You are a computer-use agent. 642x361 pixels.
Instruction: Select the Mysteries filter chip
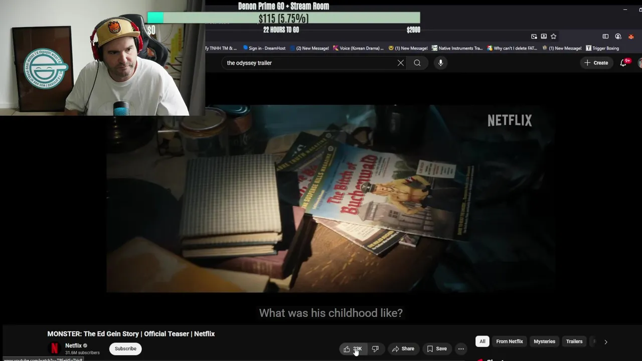(544, 341)
